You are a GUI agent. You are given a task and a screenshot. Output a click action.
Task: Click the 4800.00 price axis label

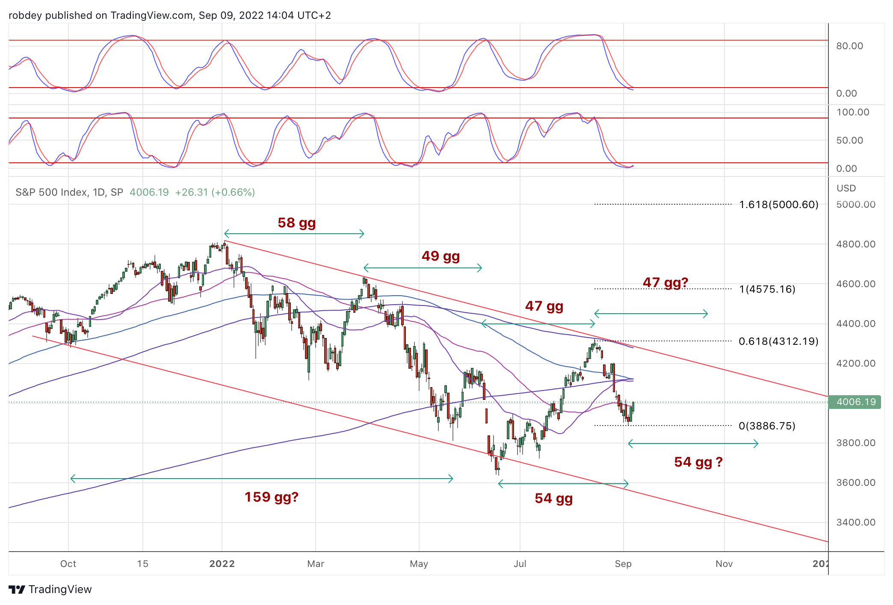[856, 244]
